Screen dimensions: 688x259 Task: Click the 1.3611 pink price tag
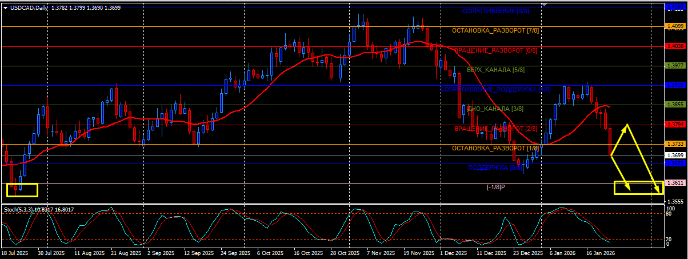675,183
